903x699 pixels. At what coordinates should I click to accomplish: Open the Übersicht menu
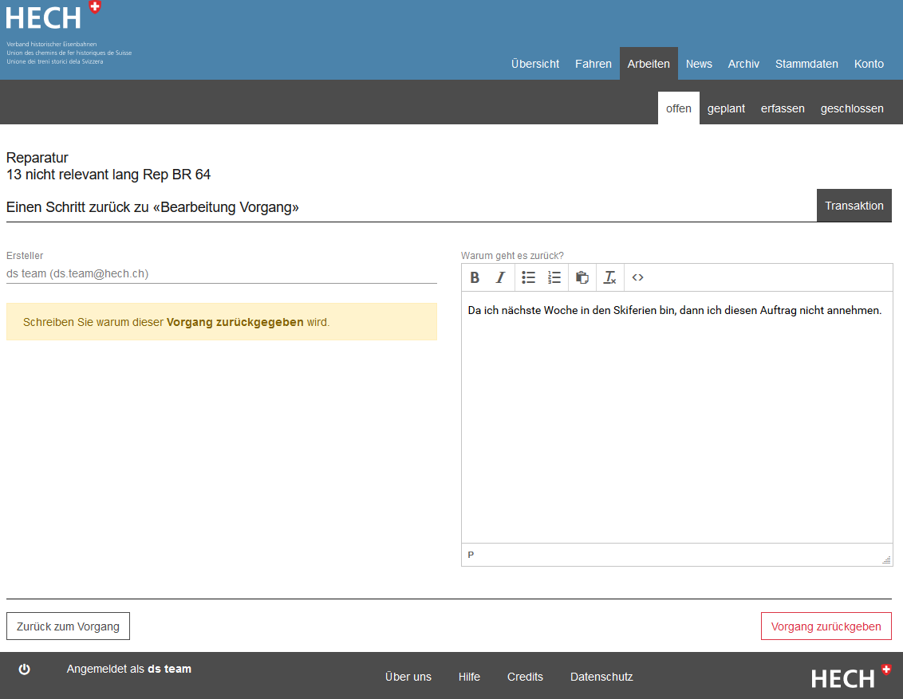point(535,64)
